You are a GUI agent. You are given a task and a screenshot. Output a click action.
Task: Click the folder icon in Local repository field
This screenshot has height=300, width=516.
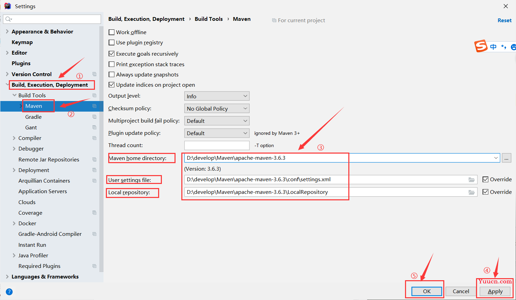point(472,192)
